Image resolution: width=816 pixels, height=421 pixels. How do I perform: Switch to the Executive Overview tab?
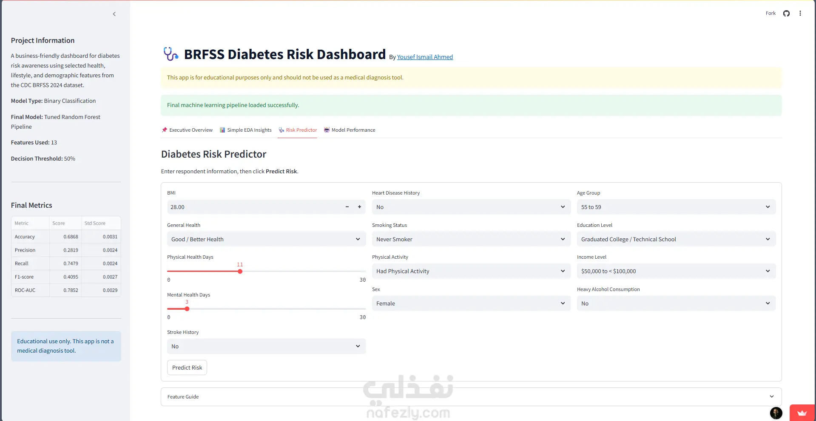pyautogui.click(x=187, y=130)
